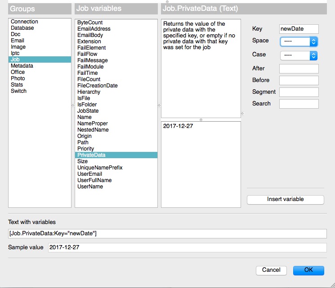Viewport: 335px width, 288px height.
Task: Select the FailMessage variable
Action: (116, 60)
